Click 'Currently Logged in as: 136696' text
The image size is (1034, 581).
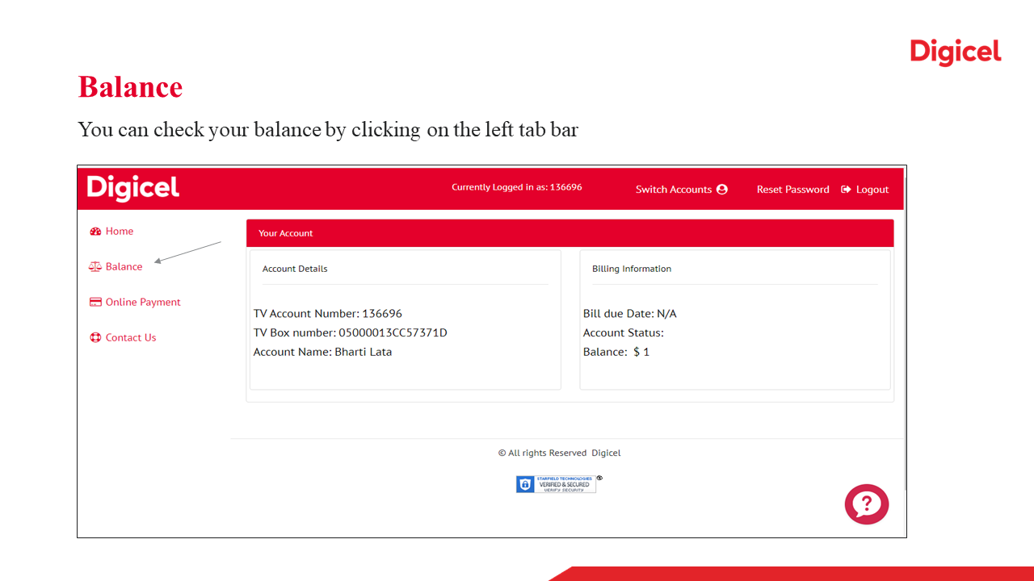[517, 187]
